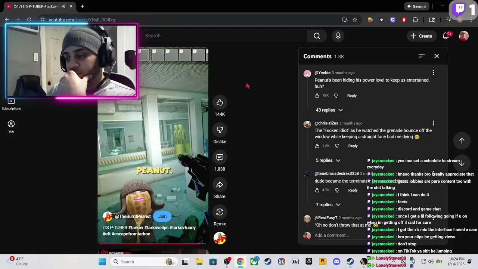
Task: Open @TheBurntPeanut channel name
Action: point(133,216)
